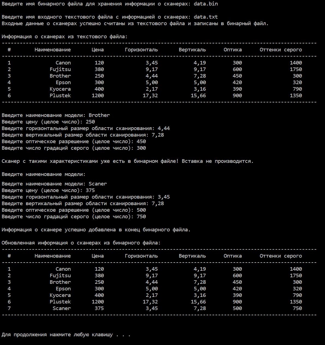
Task: Click Epson's optics "420" in the text-file table
Action: [237, 82]
